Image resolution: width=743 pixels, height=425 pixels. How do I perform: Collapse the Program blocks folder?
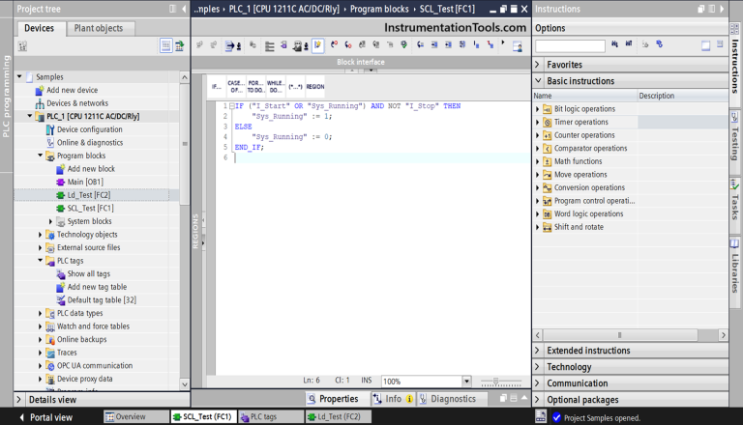tap(40, 156)
